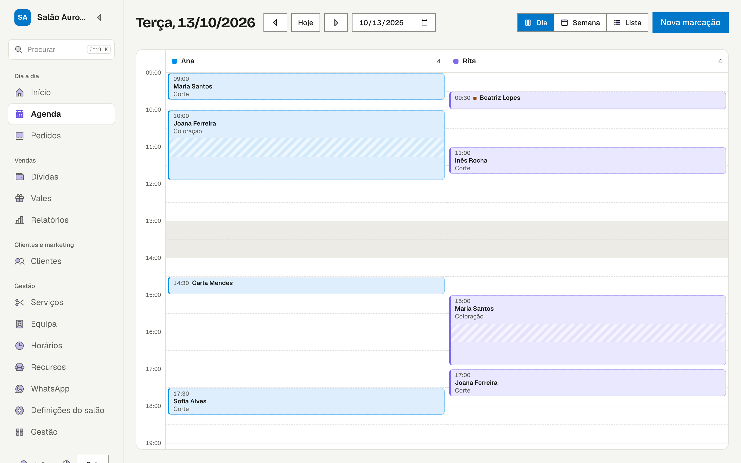Jump to today with Hoje

coord(305,23)
